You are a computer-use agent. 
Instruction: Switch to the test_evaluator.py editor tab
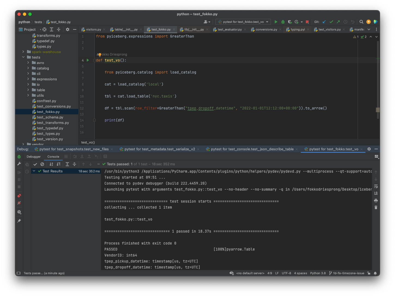tap(230, 29)
